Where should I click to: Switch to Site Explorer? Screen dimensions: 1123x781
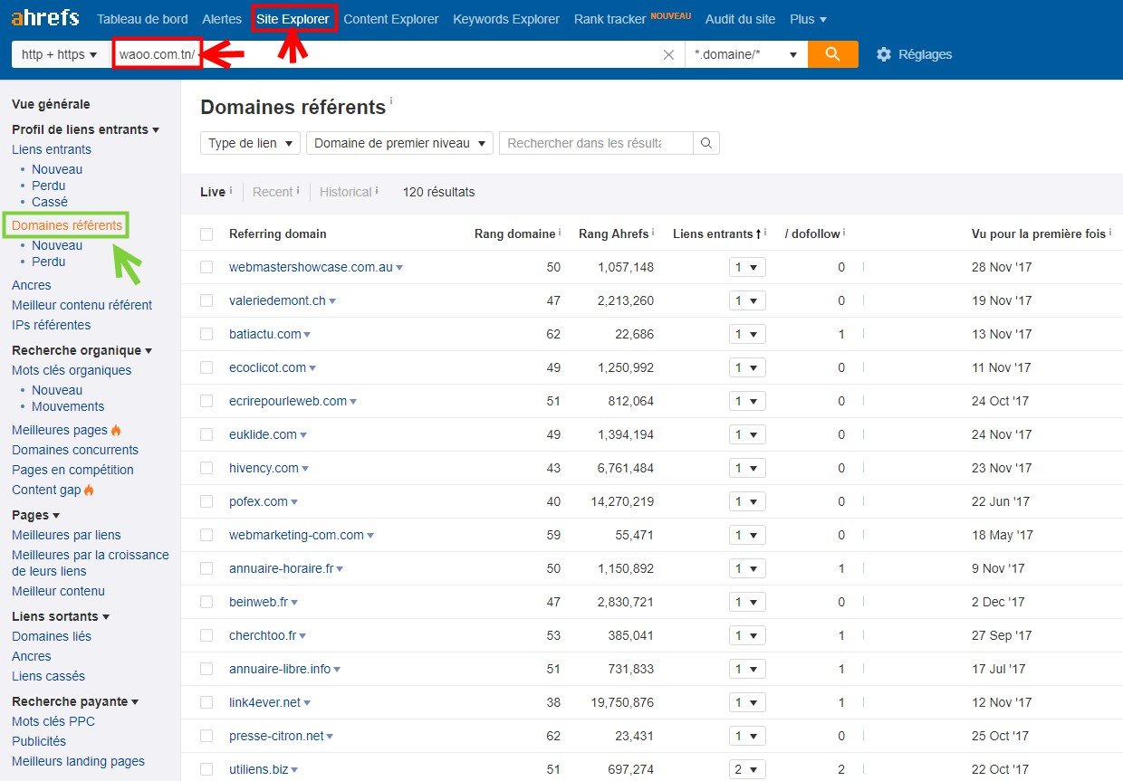[x=293, y=19]
